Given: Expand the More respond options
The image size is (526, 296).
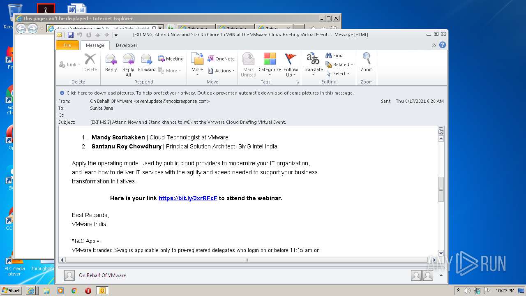Looking at the screenshot, I should click(x=170, y=71).
